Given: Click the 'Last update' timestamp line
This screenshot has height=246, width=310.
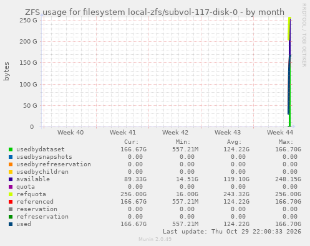Looking at the screenshot, I should [232, 232].
